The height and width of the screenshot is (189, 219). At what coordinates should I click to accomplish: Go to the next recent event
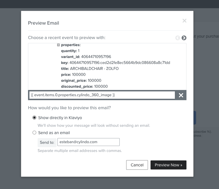click(184, 38)
